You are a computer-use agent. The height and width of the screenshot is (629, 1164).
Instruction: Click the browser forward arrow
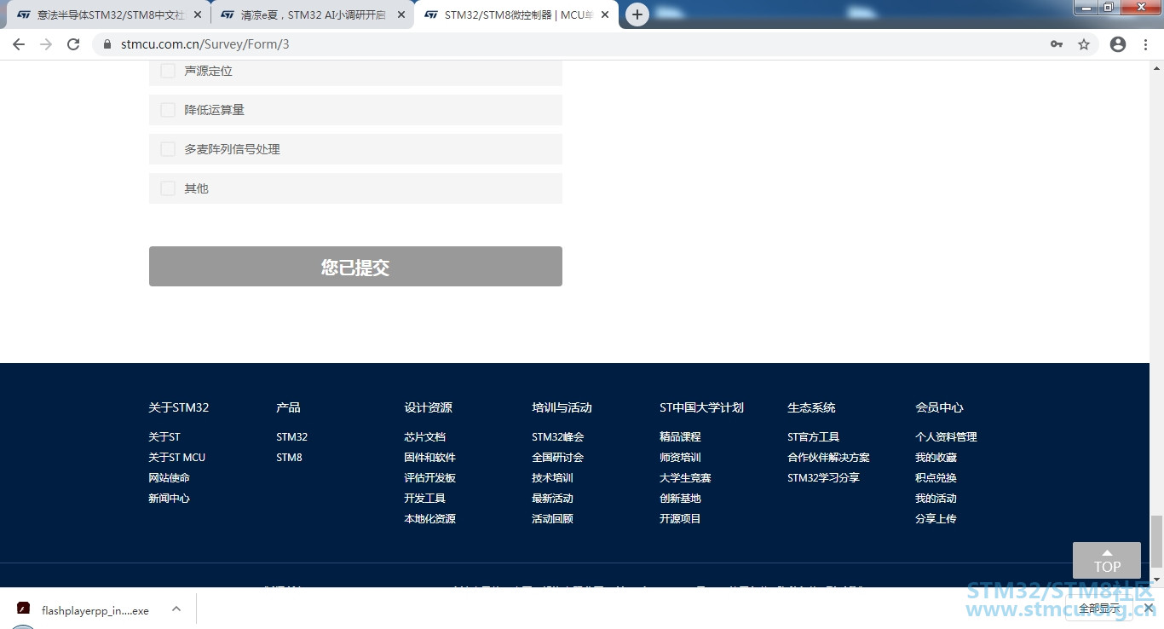(x=46, y=44)
